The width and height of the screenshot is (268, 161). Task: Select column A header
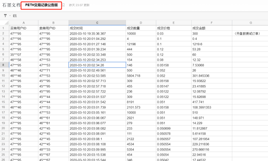coord(24,23)
